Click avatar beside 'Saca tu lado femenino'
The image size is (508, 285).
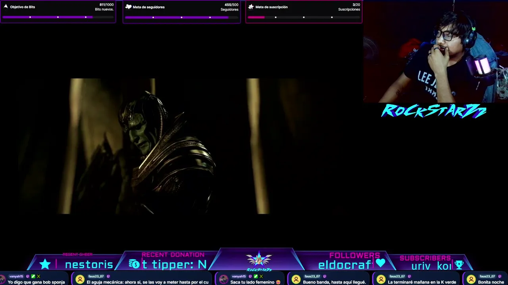pyautogui.click(x=223, y=280)
